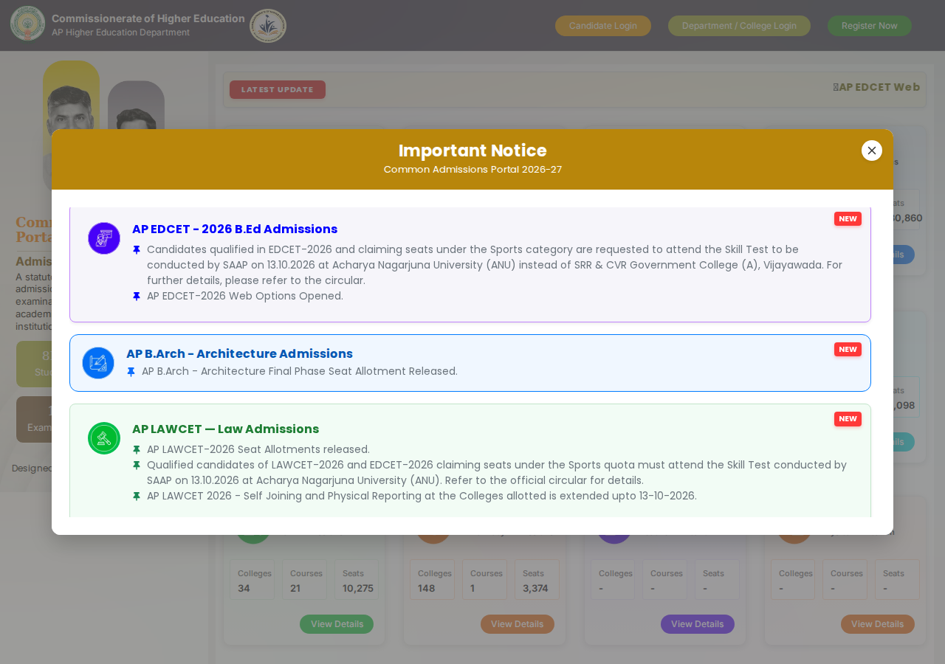Click the pin beside 'AP EDCET-2026 Web Options Opened'

[x=137, y=297]
